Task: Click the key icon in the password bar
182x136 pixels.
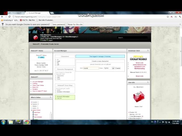Action: 3,24
